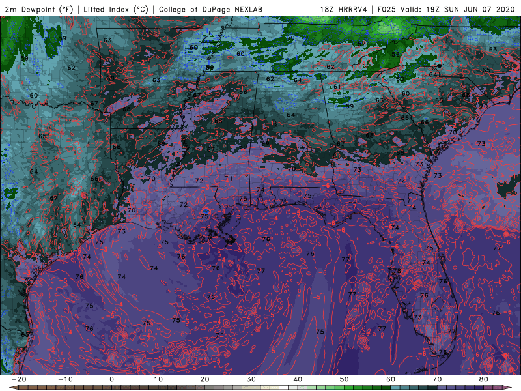The width and height of the screenshot is (521, 391).
Task: Click the '2m Dewpoint (°F)' title text
Action: [x=38, y=9]
